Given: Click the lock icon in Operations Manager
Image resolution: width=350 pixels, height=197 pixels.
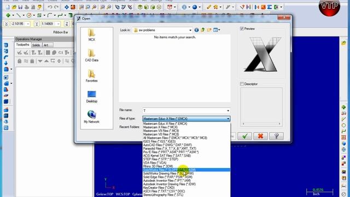Looking at the screenshot, I should pyautogui.click(x=20, y=61).
